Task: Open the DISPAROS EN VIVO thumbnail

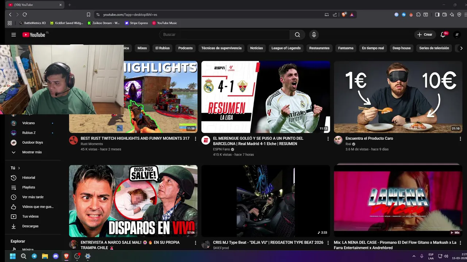Action: coord(133,201)
